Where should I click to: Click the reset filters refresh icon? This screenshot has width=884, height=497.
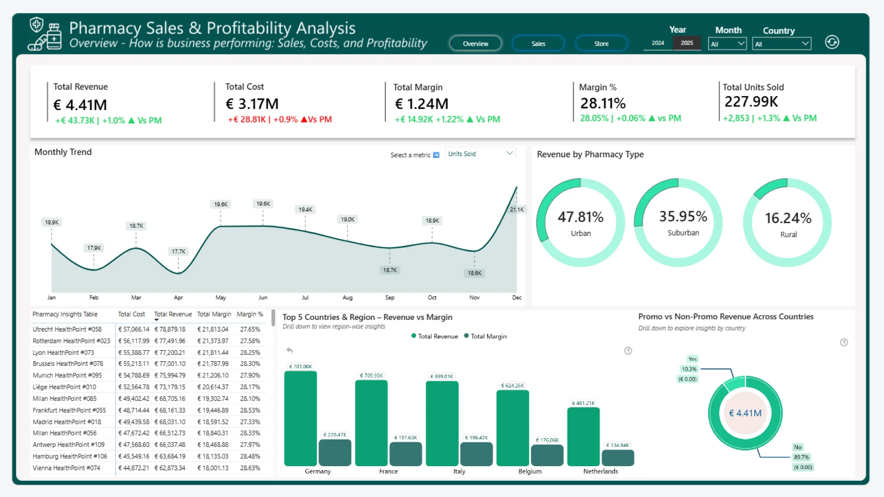pos(832,42)
